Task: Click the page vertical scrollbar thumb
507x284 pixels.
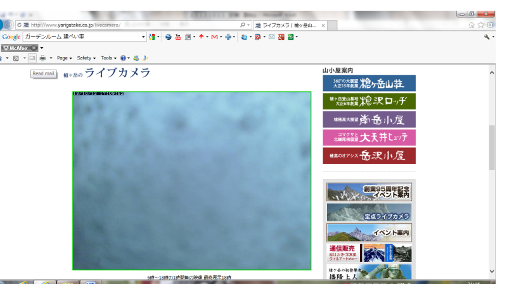Action: coord(492,147)
